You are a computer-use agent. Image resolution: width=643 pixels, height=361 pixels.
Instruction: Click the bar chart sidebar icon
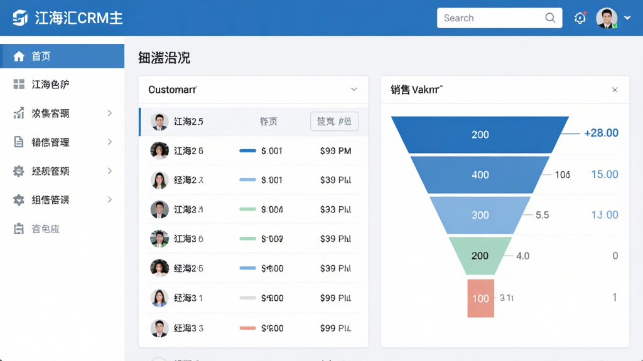(x=19, y=113)
